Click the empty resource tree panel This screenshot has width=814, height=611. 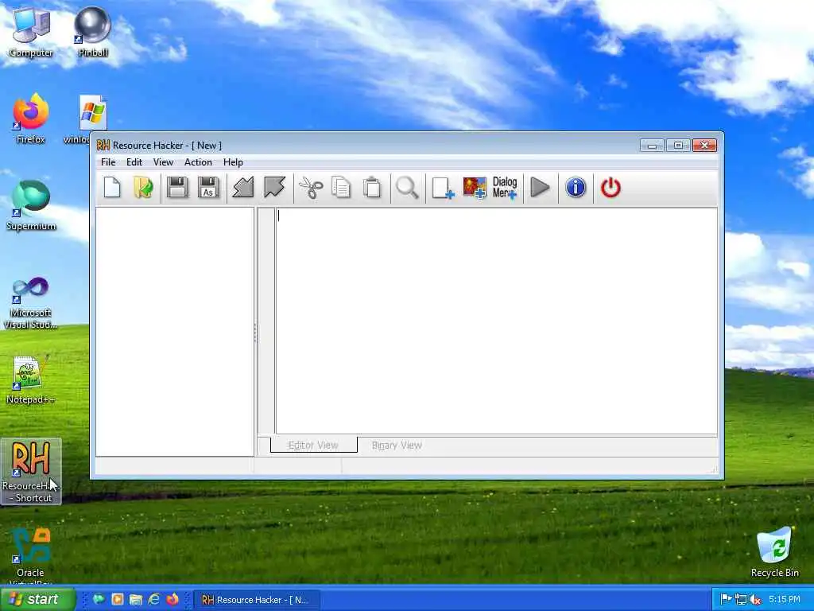click(x=174, y=332)
